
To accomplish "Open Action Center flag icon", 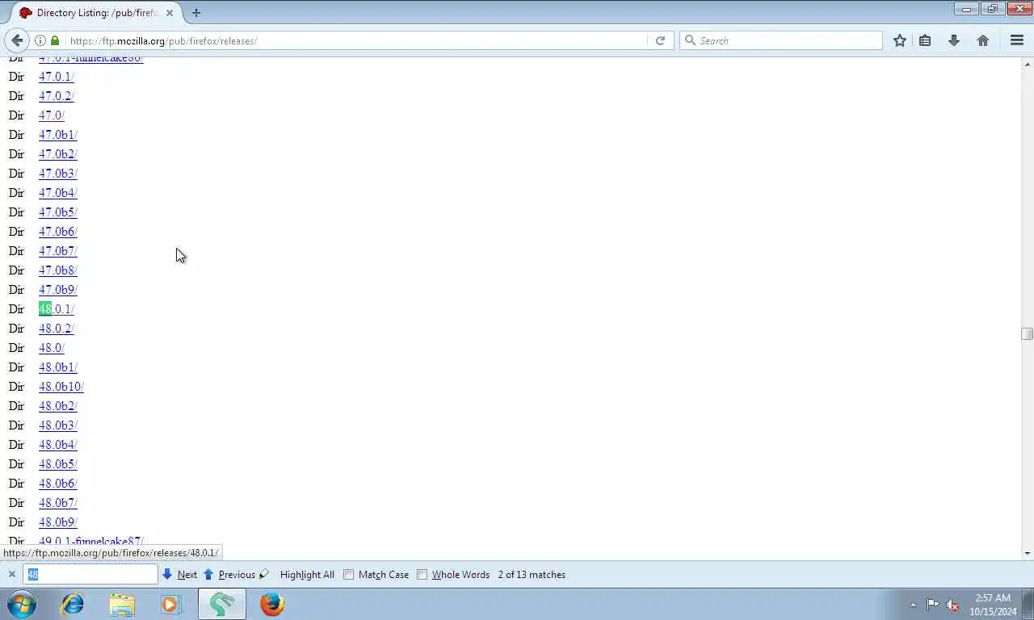I will click(931, 604).
